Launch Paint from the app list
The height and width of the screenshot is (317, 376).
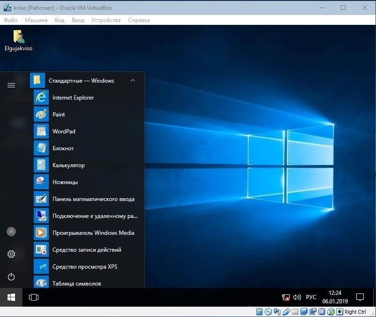(x=87, y=115)
